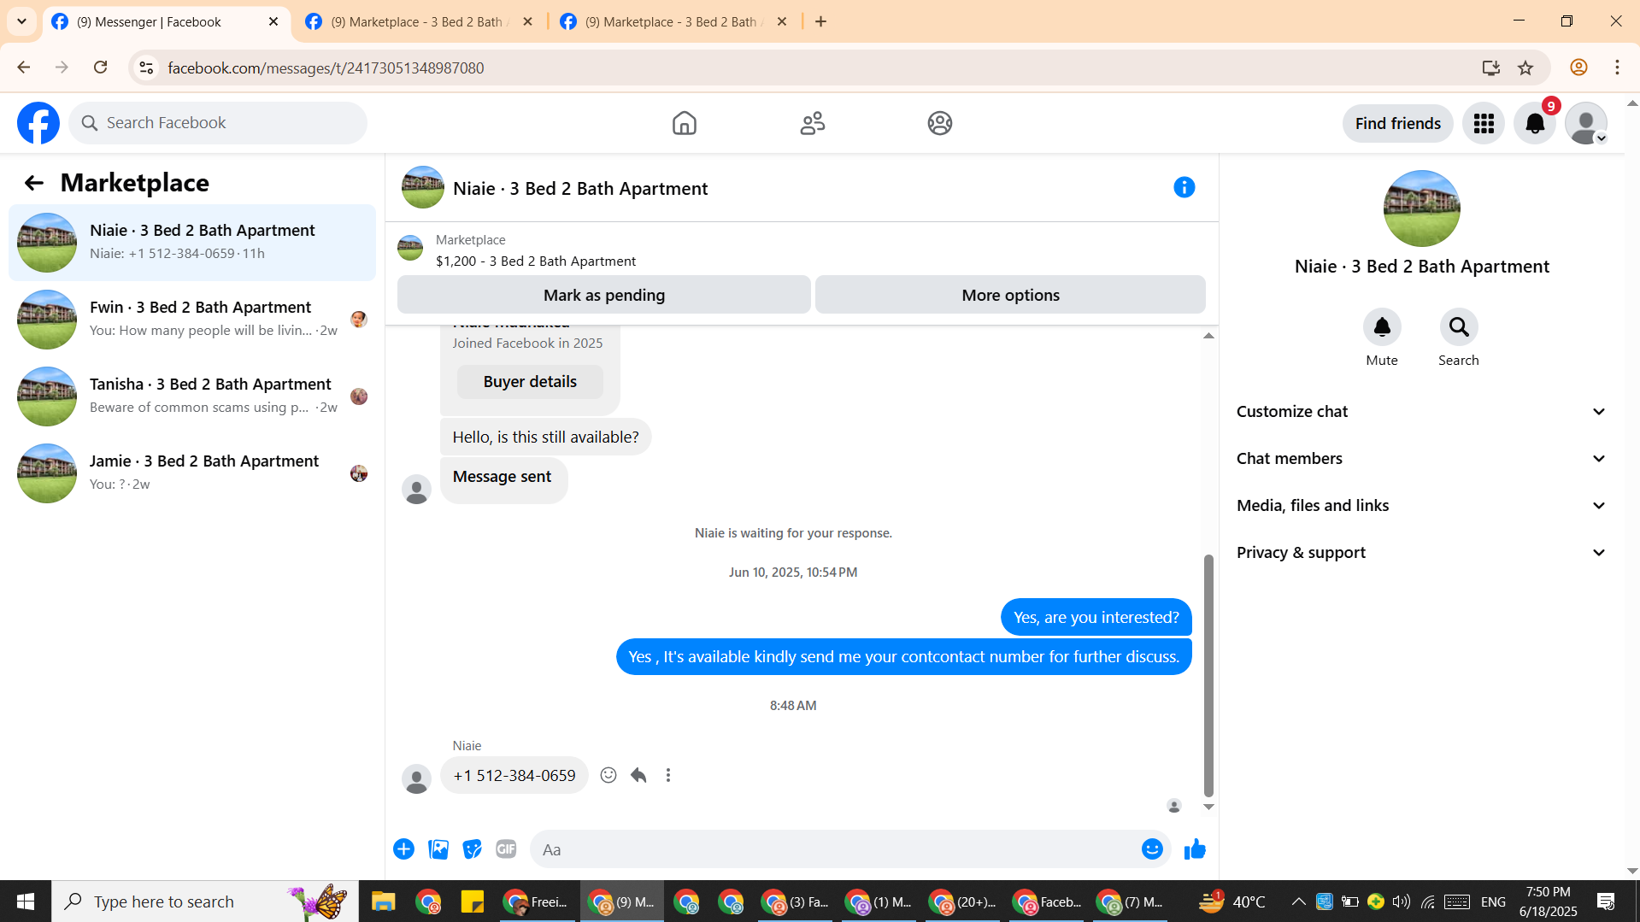The height and width of the screenshot is (922, 1640).
Task: Expand Chat members section
Action: (1421, 459)
